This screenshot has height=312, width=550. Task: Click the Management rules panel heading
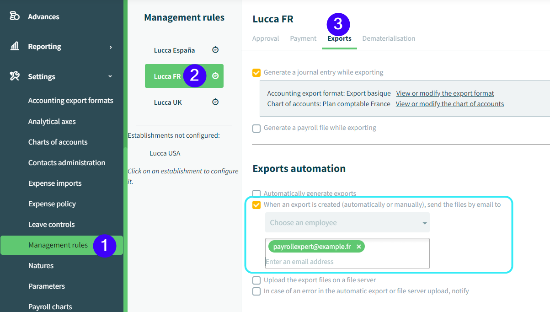[x=184, y=17]
